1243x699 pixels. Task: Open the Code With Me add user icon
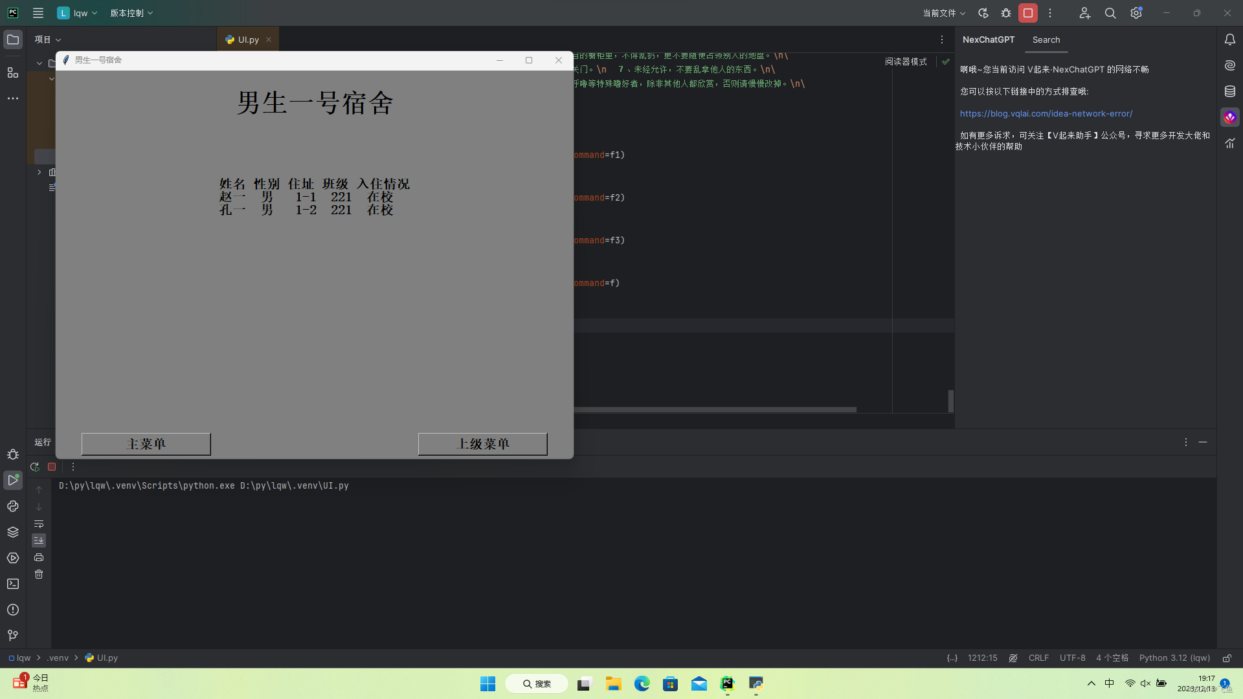pyautogui.click(x=1085, y=13)
